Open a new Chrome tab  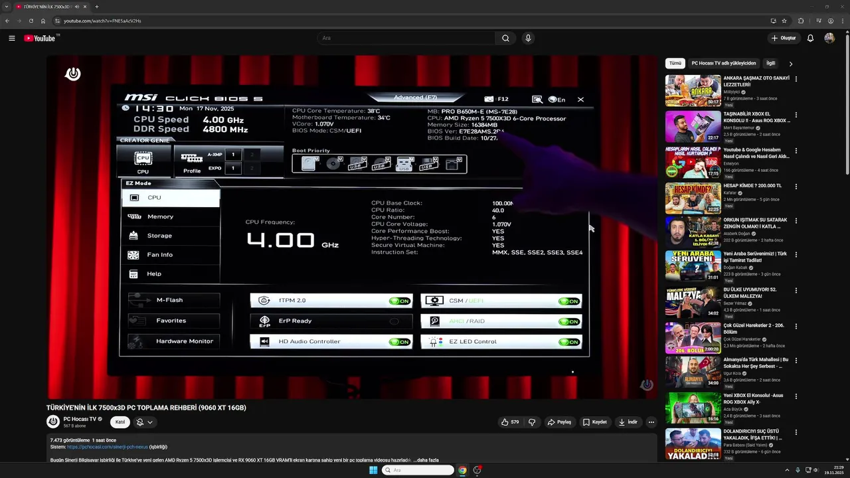click(97, 7)
